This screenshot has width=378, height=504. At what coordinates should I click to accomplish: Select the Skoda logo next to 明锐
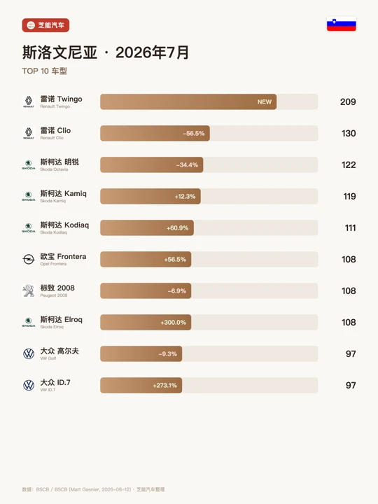[x=29, y=164]
